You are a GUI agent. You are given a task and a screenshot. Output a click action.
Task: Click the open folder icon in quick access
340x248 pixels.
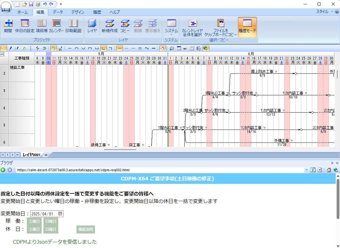tap(24, 4)
